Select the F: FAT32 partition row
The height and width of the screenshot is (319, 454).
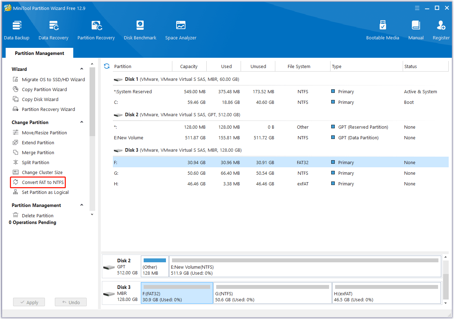281,162
